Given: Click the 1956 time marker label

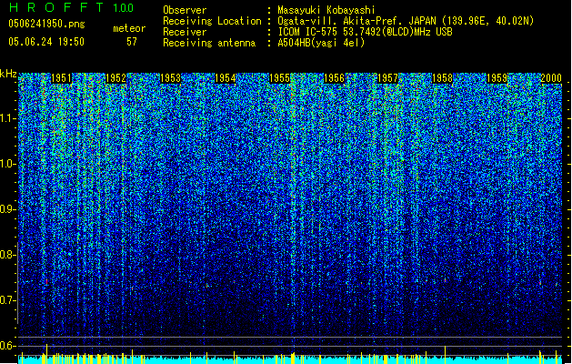Looking at the screenshot, I should (x=334, y=78).
